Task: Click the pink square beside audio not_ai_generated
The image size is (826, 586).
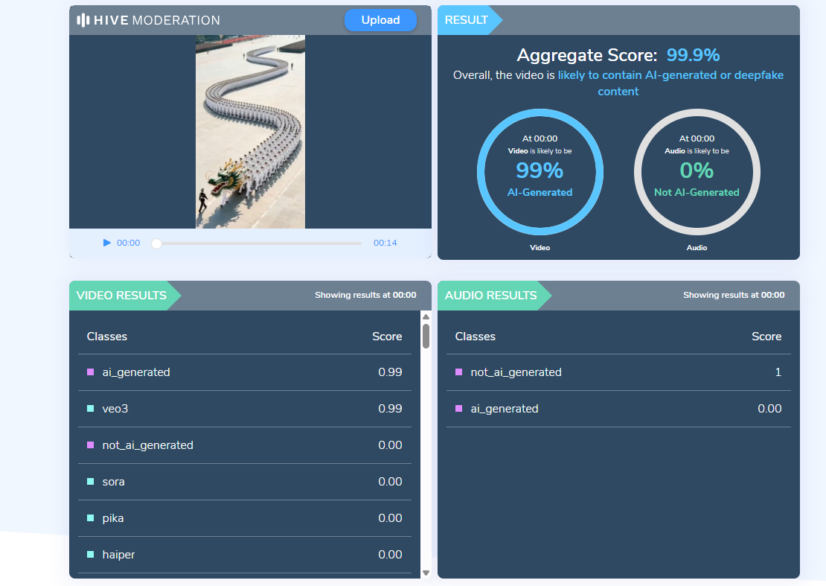Action: [x=459, y=372]
